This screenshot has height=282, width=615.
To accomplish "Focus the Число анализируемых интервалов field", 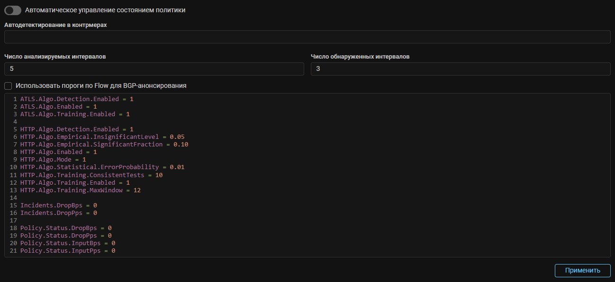I will tap(154, 69).
